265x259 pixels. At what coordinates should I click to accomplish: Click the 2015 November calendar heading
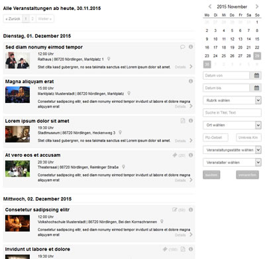(x=232, y=7)
